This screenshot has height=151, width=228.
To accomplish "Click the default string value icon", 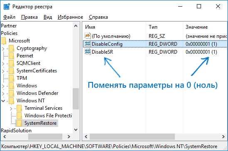I will [x=88, y=36].
